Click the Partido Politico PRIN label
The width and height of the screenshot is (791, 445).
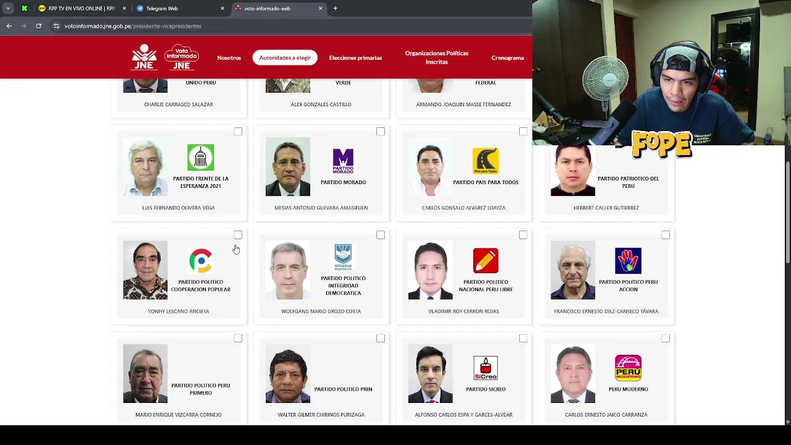(343, 389)
